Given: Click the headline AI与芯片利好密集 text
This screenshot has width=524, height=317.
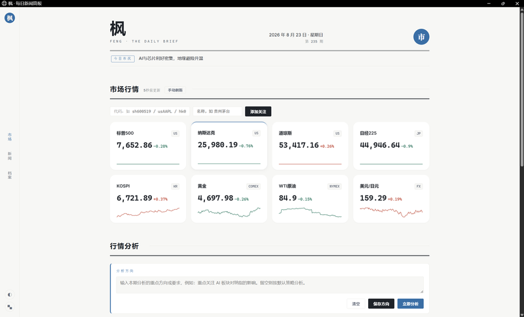Looking at the screenshot, I should pyautogui.click(x=171, y=58).
